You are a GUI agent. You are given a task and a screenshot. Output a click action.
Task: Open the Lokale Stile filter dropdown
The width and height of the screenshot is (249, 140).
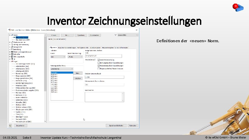tap(128, 35)
